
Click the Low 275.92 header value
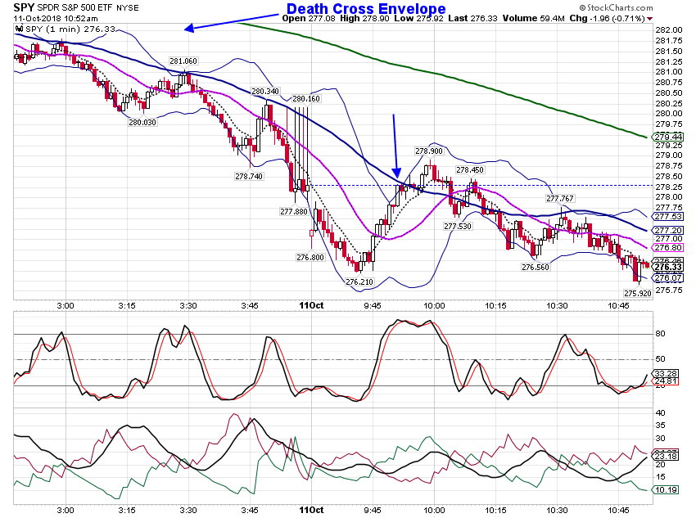tap(419, 18)
